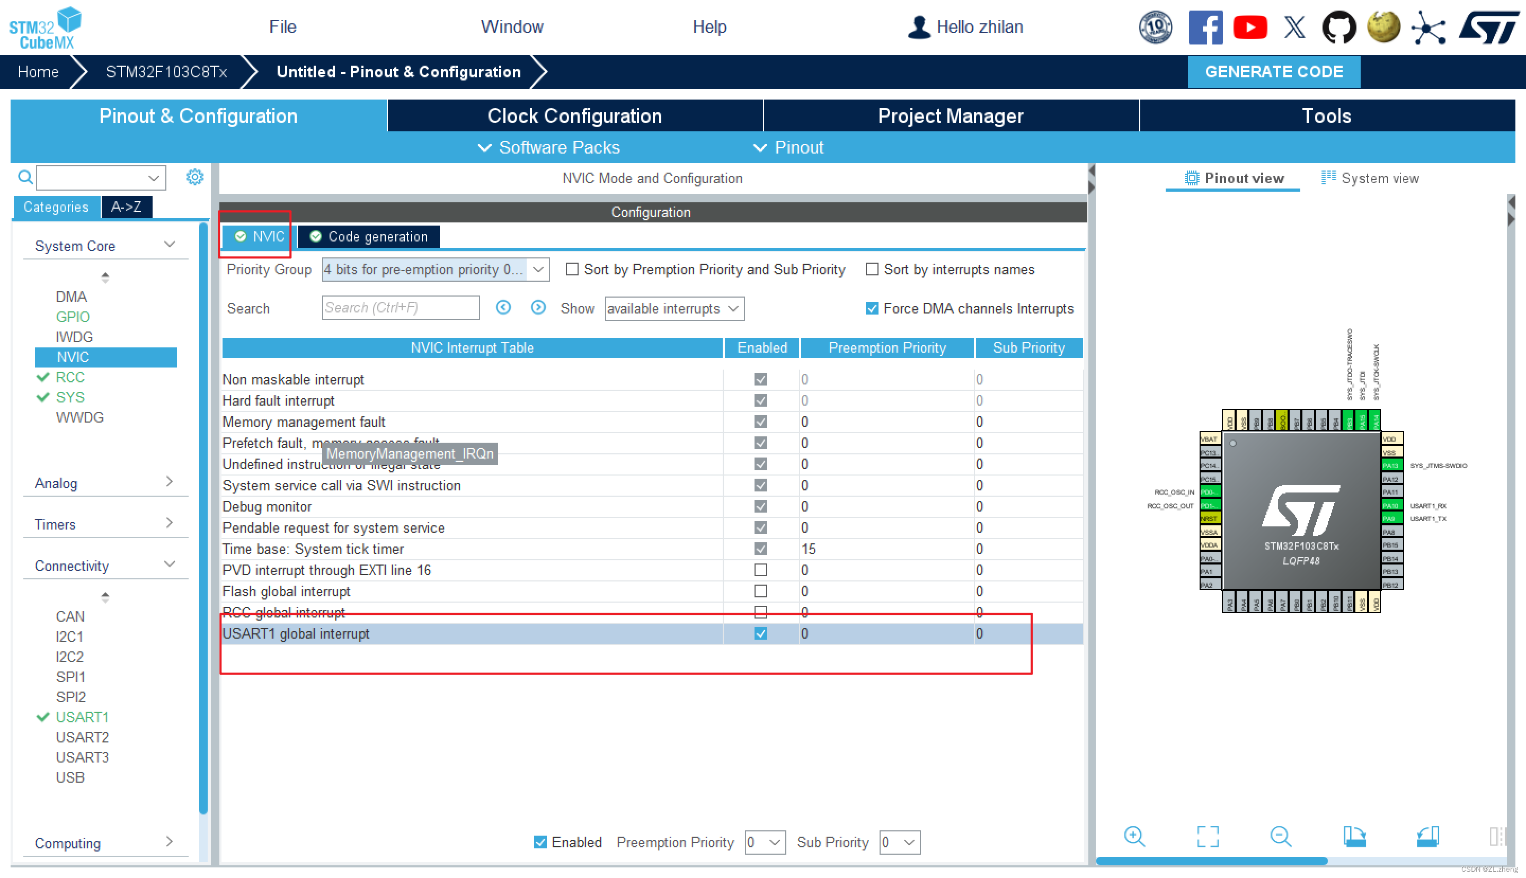Click the NRST pin on the chip
Image resolution: width=1526 pixels, height=878 pixels.
pos(1210,518)
